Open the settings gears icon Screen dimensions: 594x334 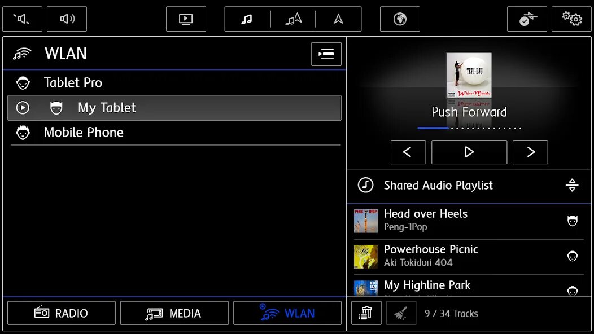571,19
